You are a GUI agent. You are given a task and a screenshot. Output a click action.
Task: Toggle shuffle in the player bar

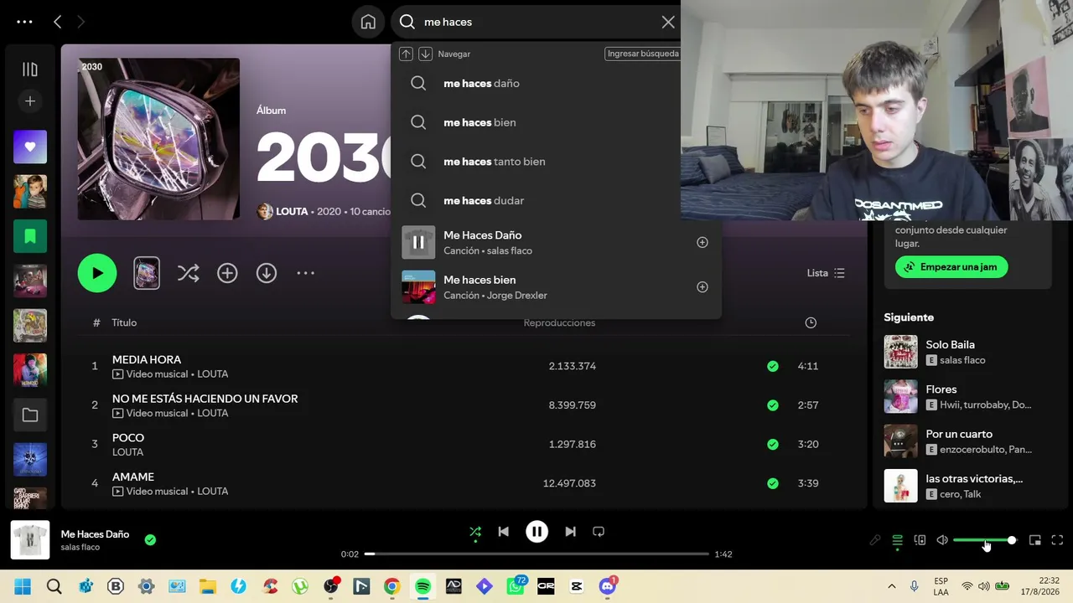click(x=475, y=532)
